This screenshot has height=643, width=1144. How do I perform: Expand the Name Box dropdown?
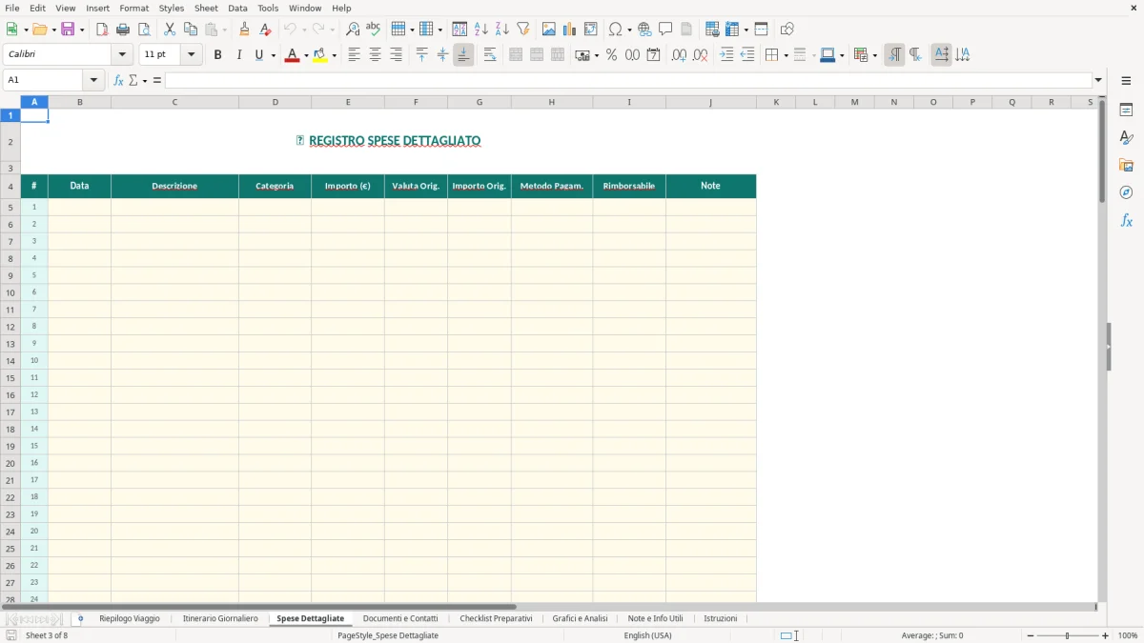point(94,80)
